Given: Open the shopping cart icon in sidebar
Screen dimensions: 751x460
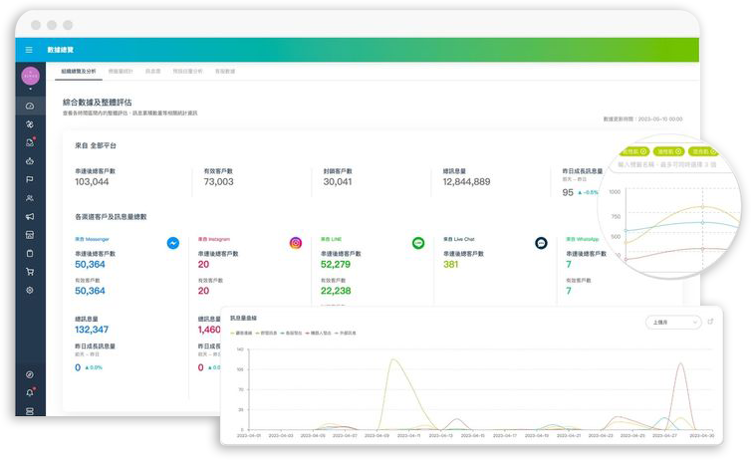Looking at the screenshot, I should (30, 272).
